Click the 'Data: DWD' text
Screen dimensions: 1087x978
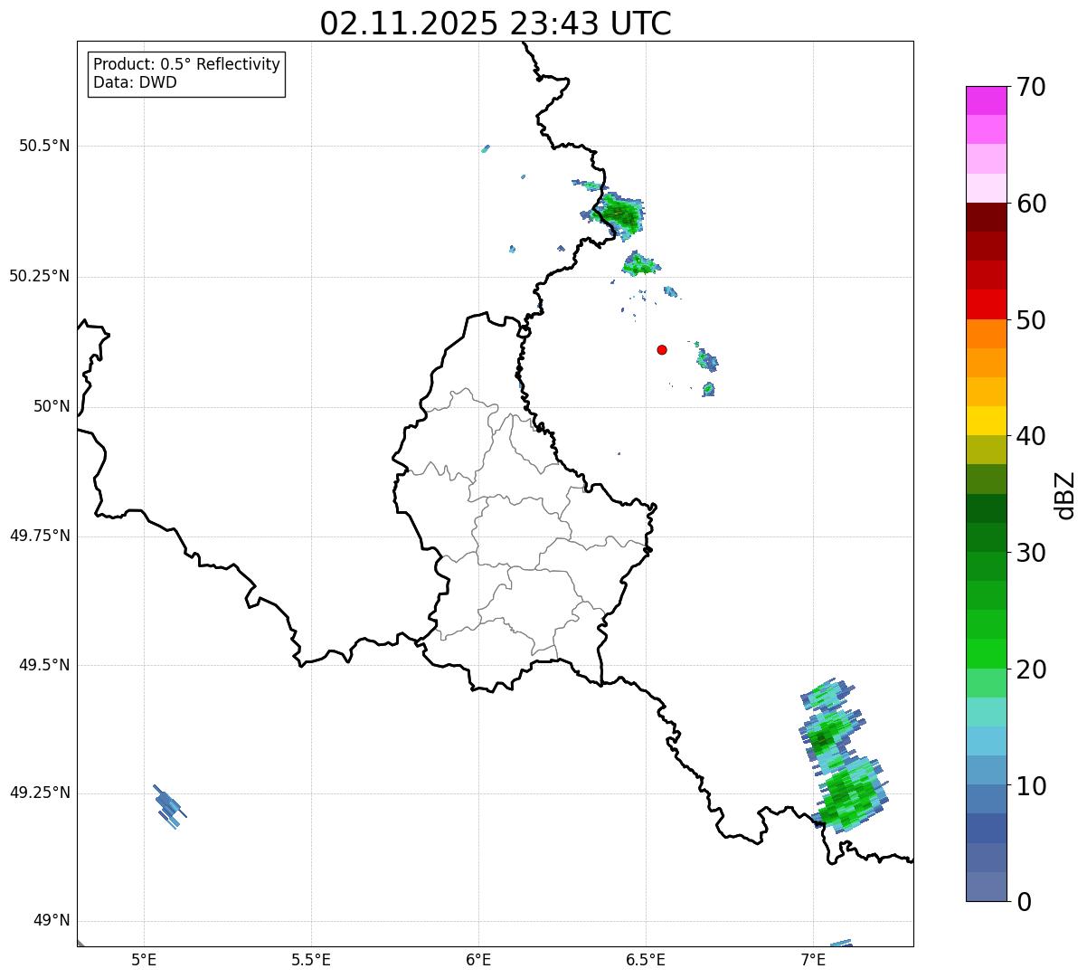click(x=136, y=82)
